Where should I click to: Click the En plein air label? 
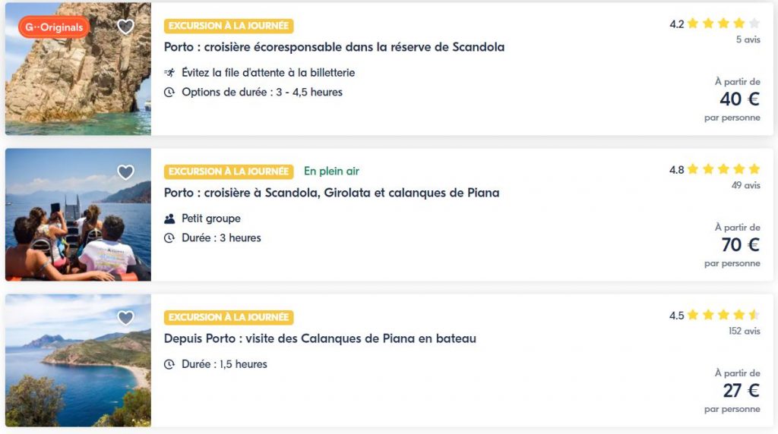pyautogui.click(x=331, y=171)
